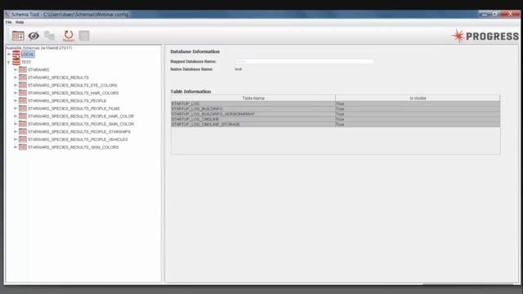Select the LOCAL database icon
Viewport: 523px width, 294px height.
(x=16, y=55)
